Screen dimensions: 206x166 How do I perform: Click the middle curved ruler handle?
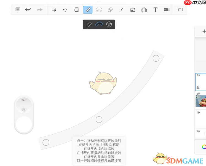(x=99, y=119)
